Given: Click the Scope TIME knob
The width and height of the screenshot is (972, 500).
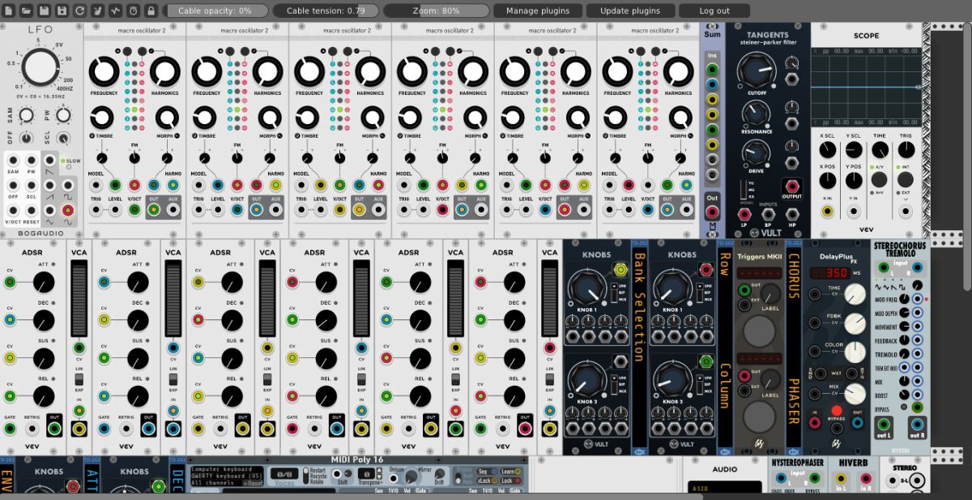Looking at the screenshot, I should point(879,150).
